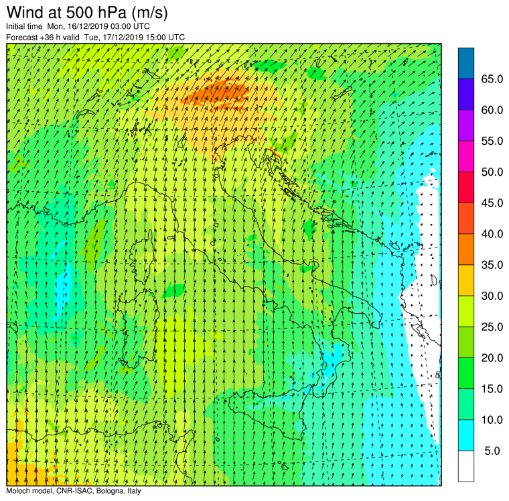Pick the magenta swatch between 50.0 and 55.0
The height and width of the screenshot is (501, 509).
coord(466,156)
